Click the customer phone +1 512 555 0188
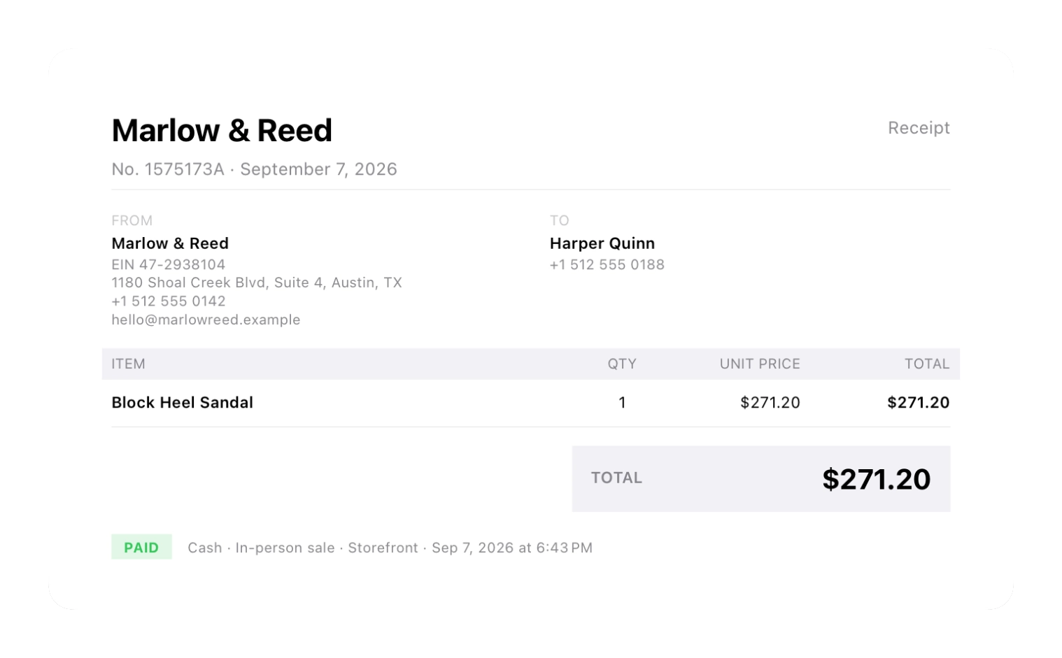1062x658 pixels. pos(607,264)
